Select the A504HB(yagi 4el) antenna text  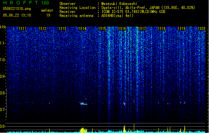point(117,16)
